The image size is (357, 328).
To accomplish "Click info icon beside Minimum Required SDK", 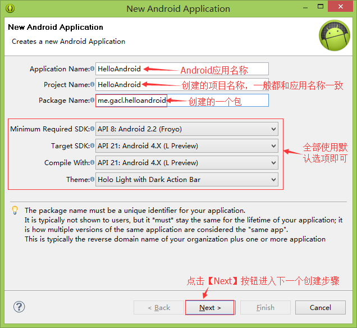I will pos(92,129).
